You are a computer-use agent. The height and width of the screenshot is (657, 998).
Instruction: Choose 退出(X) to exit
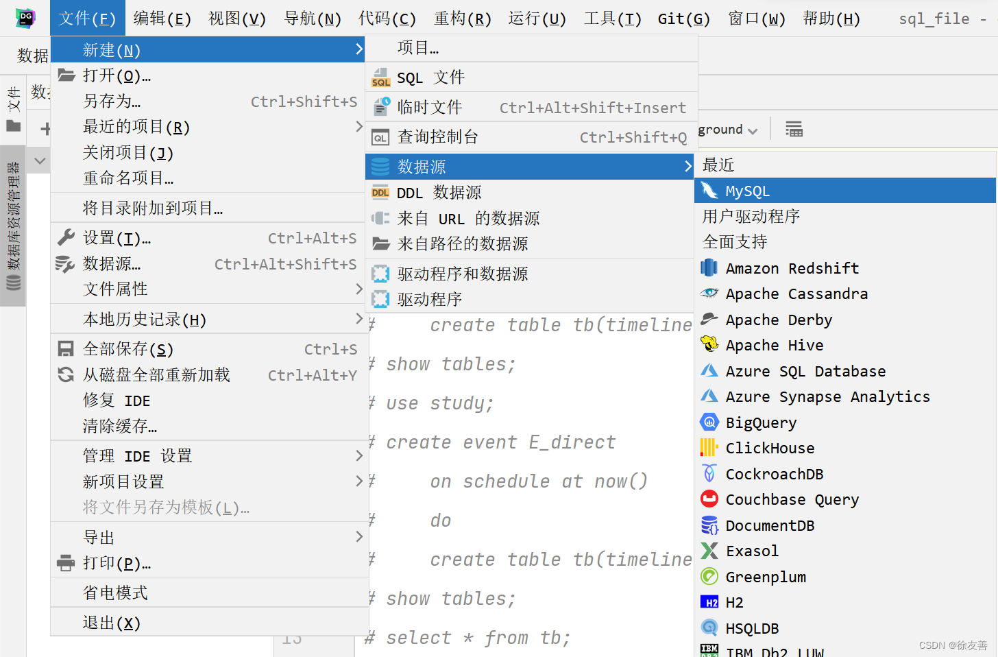[x=210, y=622]
